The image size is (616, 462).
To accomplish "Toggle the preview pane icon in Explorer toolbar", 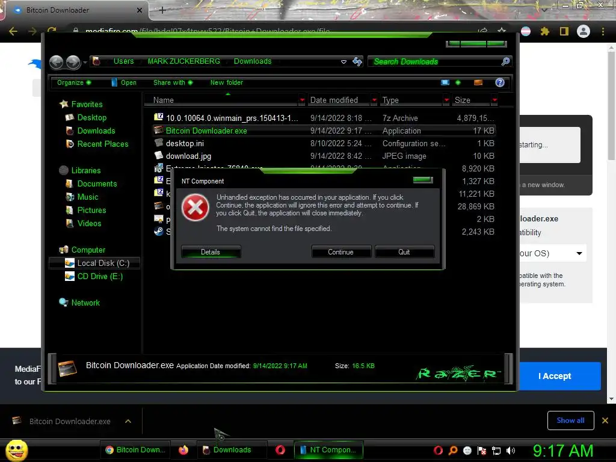I will (478, 82).
